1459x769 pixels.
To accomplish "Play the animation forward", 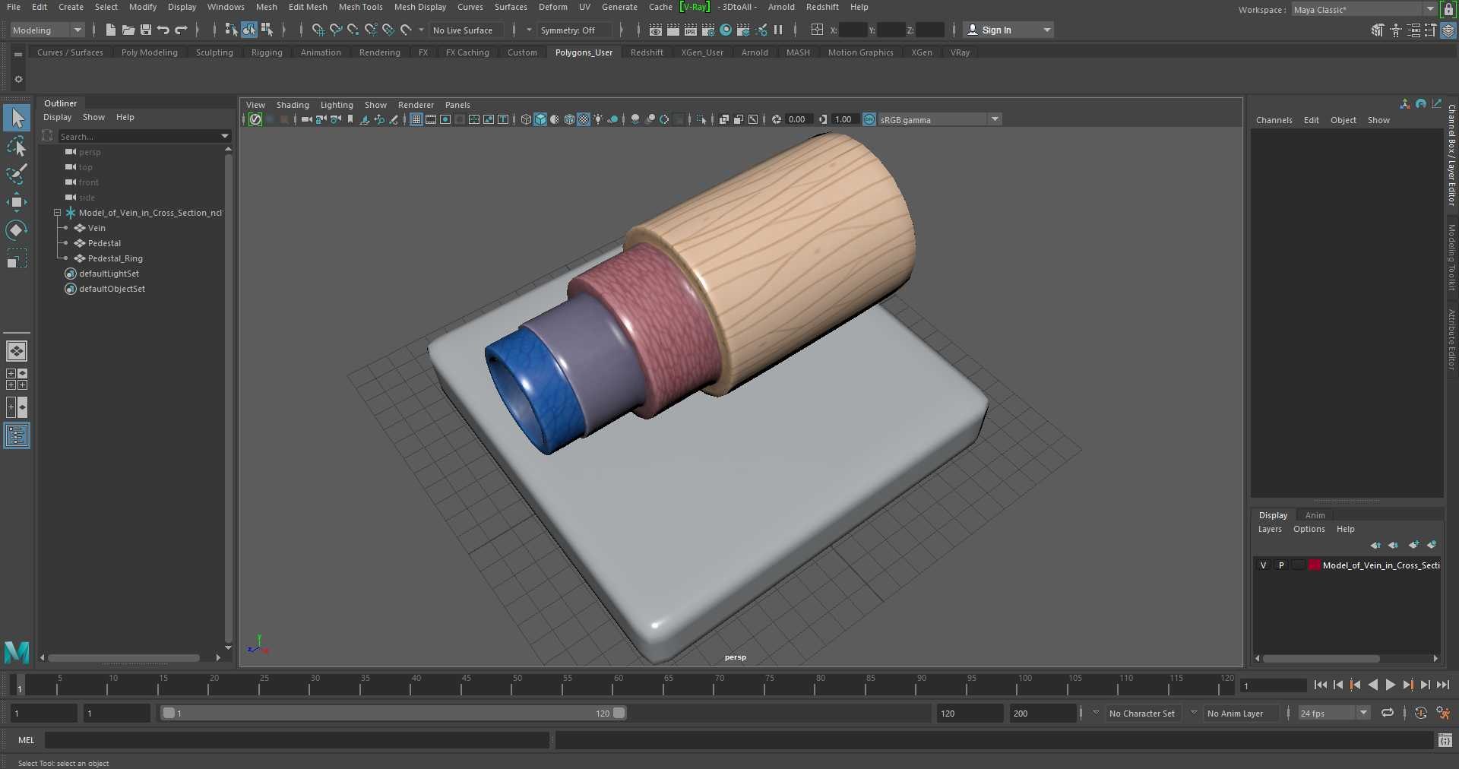I will [1390, 685].
